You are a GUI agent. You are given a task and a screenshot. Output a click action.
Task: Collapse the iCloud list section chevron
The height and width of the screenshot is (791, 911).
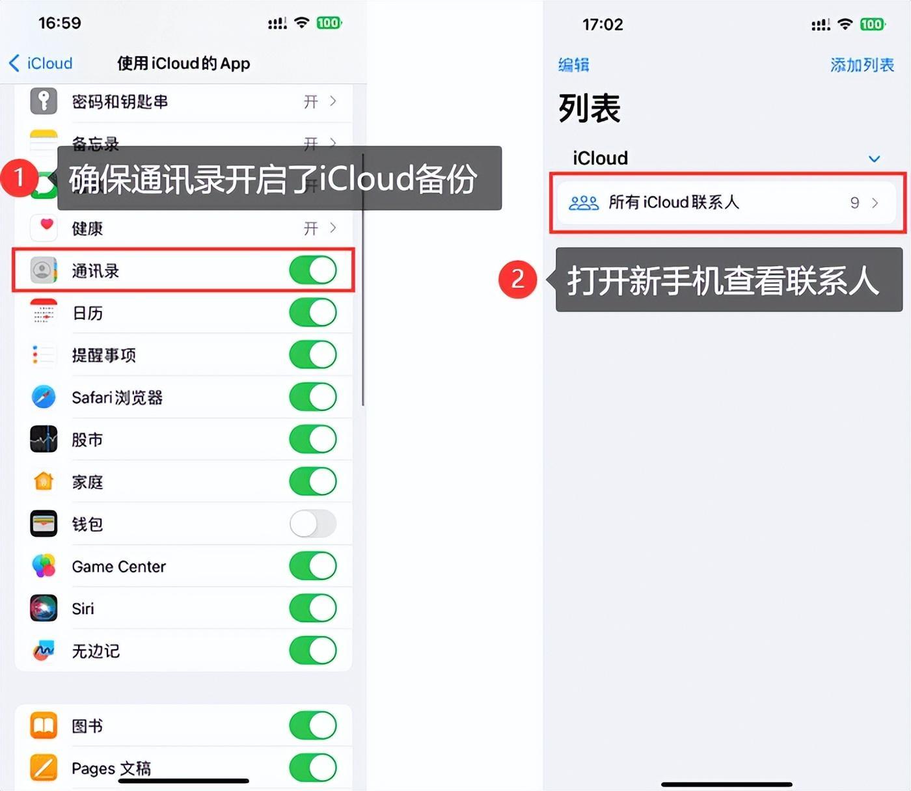point(875,159)
